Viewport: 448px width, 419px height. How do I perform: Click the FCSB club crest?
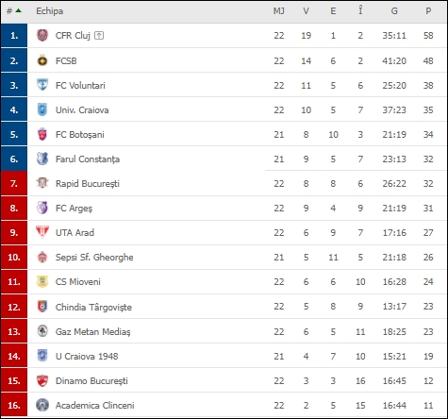pos(42,60)
